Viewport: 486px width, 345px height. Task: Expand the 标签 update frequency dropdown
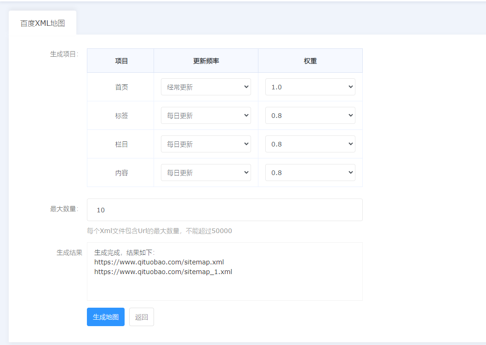(x=206, y=116)
